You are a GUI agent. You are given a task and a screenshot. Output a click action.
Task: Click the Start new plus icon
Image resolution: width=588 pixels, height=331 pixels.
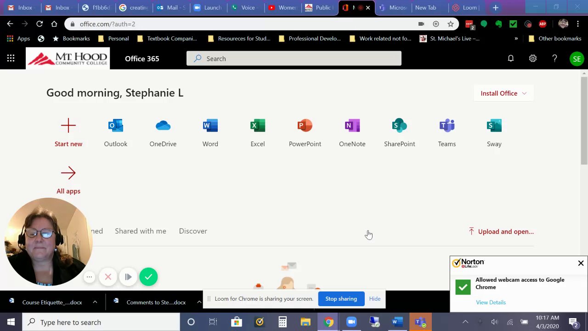(x=68, y=126)
